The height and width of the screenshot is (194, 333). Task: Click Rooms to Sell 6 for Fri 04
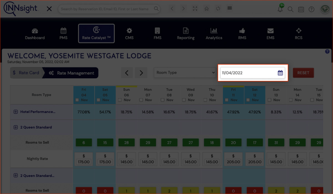click(84, 143)
